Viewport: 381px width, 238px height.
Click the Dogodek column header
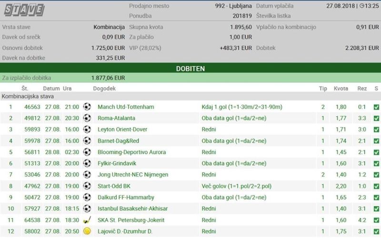pos(104,89)
